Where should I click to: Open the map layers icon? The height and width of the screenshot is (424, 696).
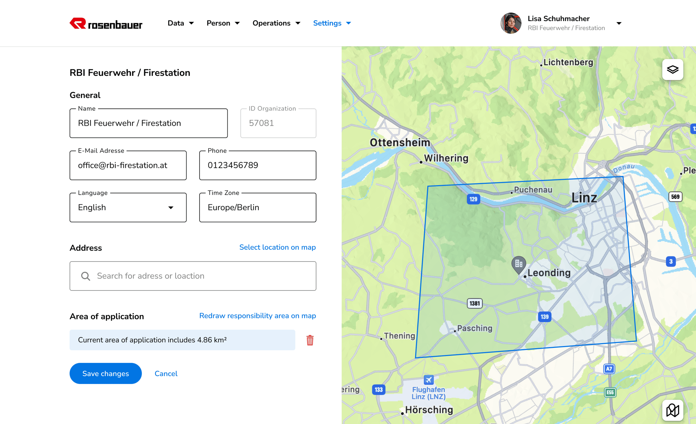[x=673, y=70]
